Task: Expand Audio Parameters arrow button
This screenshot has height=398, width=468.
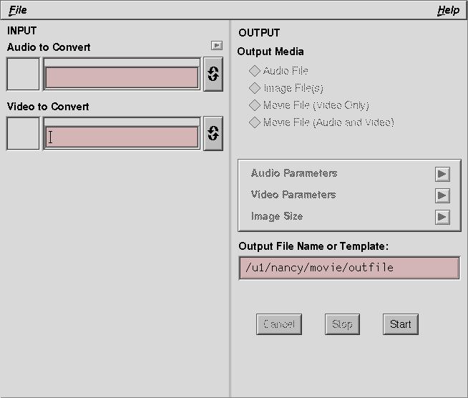Action: coord(442,174)
